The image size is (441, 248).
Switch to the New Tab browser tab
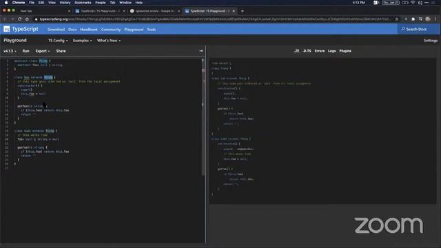(43, 11)
